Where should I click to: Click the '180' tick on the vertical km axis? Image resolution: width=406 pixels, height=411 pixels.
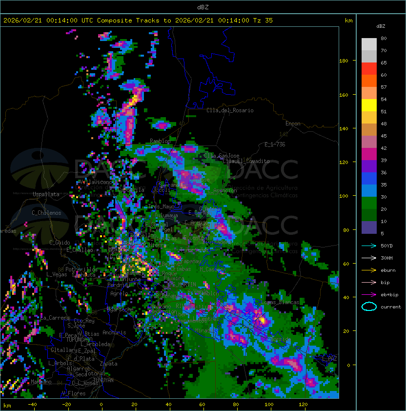344,61
